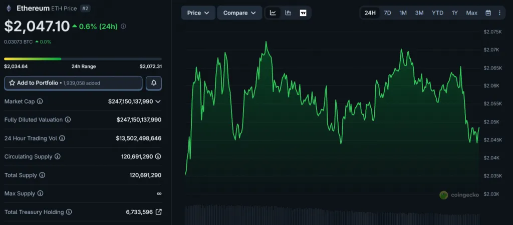Screen dimensions: 513x225
Task: Click the Max Supply info icon
Action: click(x=40, y=193)
